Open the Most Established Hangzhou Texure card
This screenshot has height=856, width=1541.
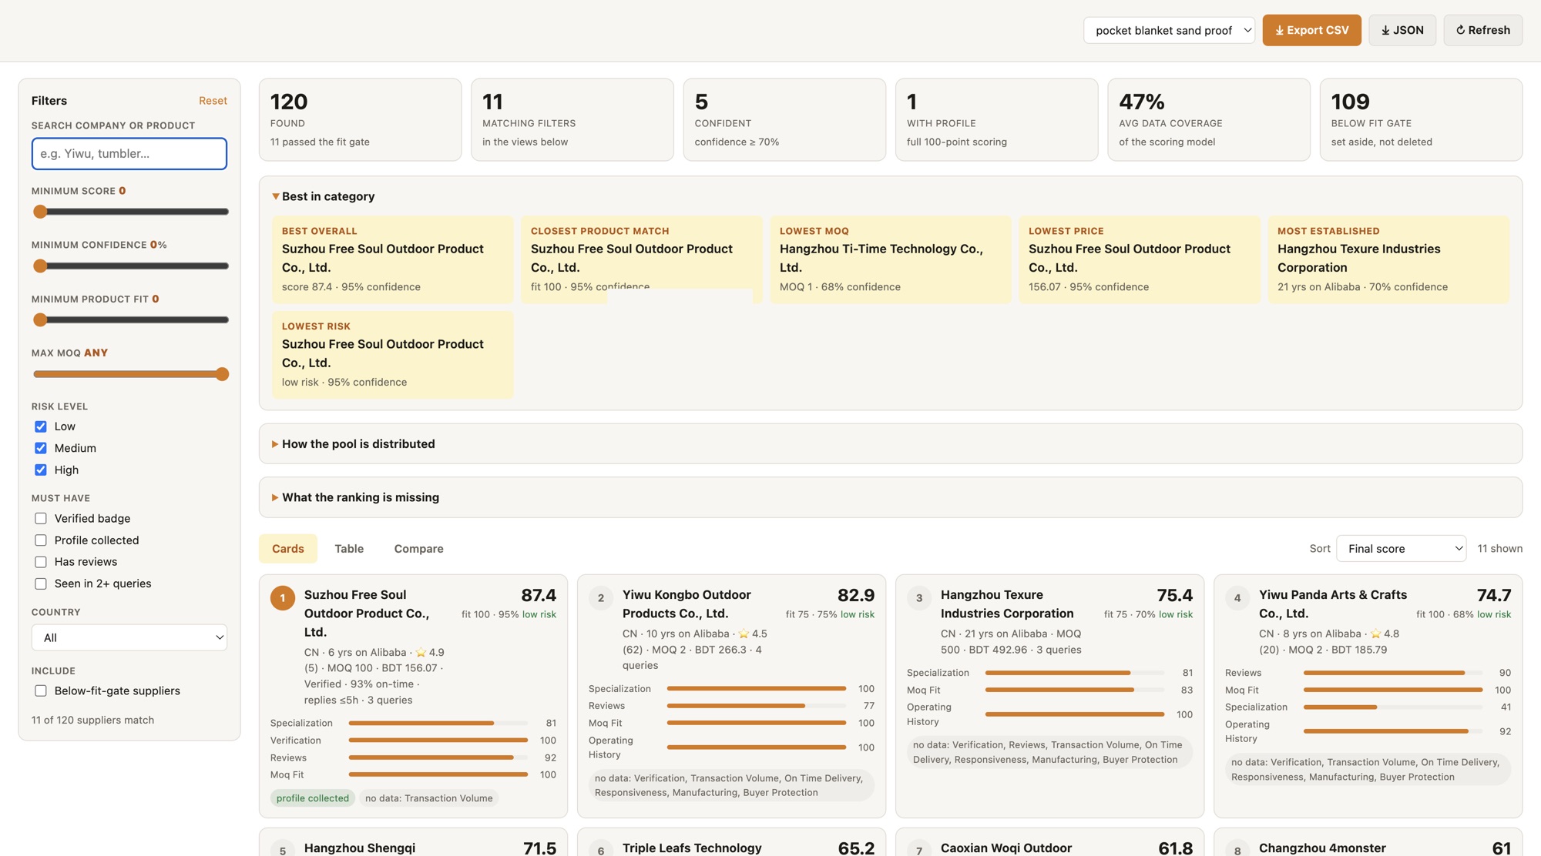coord(1388,259)
